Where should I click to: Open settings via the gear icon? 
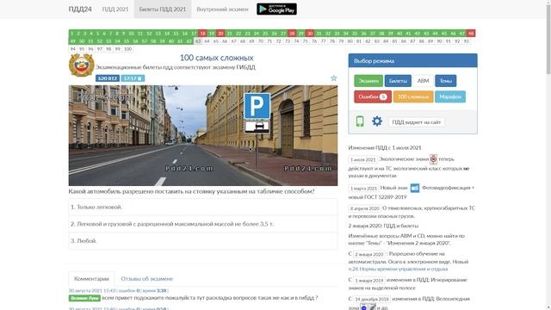pyautogui.click(x=377, y=121)
